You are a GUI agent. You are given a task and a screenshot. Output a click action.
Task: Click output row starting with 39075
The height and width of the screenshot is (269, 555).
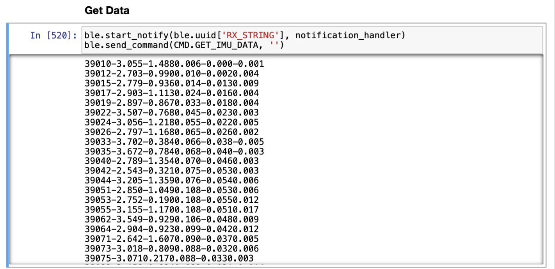point(169,258)
